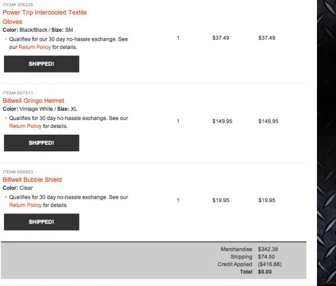Open Biltwell Bubble Shield product link
This screenshot has height=286, width=336.
click(x=32, y=179)
